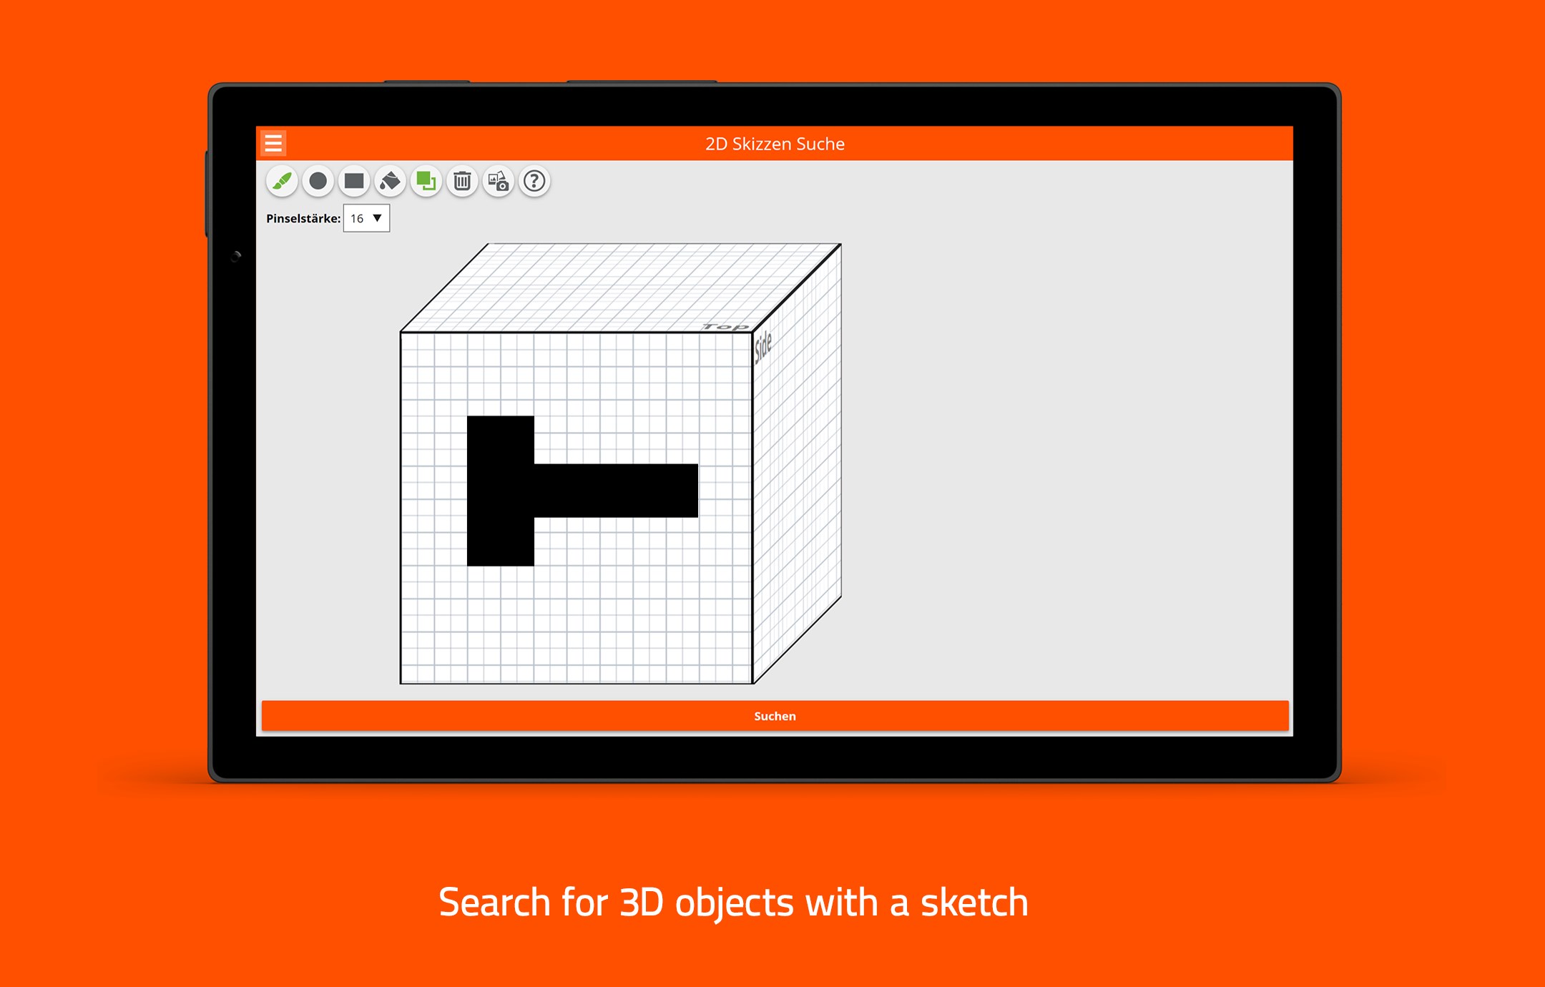
Task: Clear sketch with the trash icon
Action: pos(462,182)
